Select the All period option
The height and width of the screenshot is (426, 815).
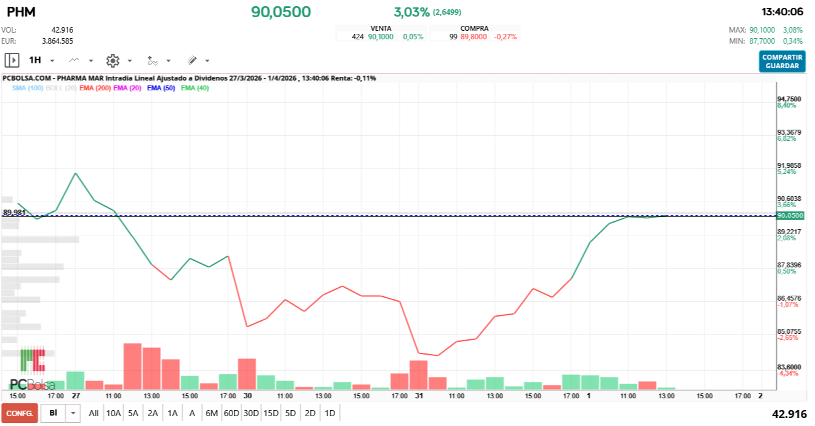click(x=93, y=413)
